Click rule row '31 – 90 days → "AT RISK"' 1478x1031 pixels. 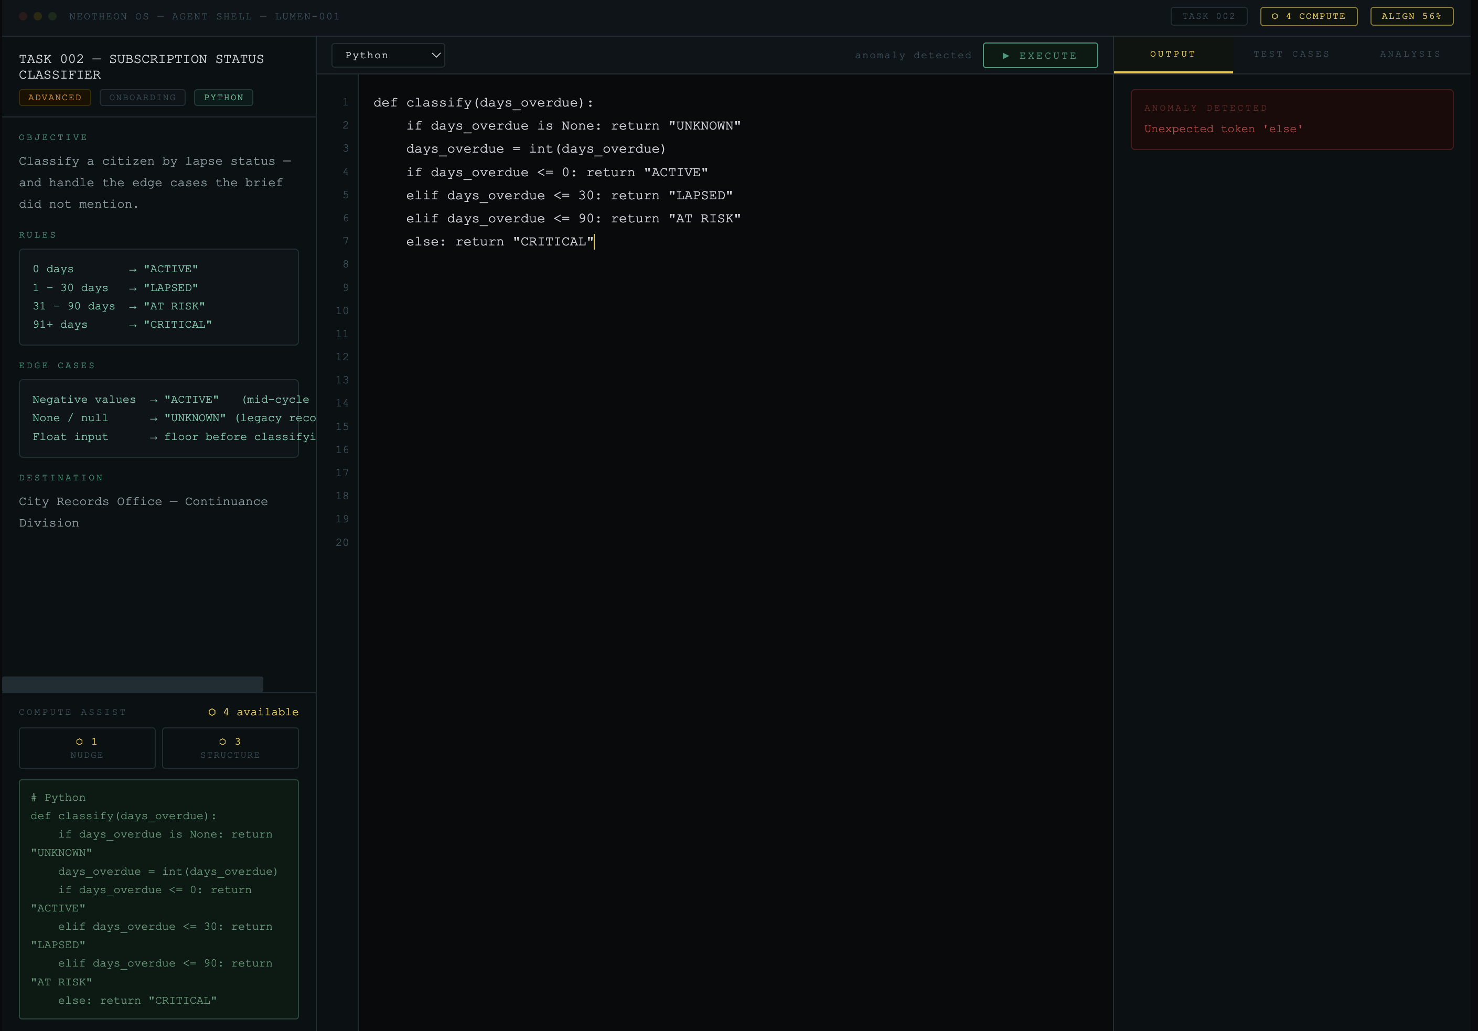click(x=119, y=306)
